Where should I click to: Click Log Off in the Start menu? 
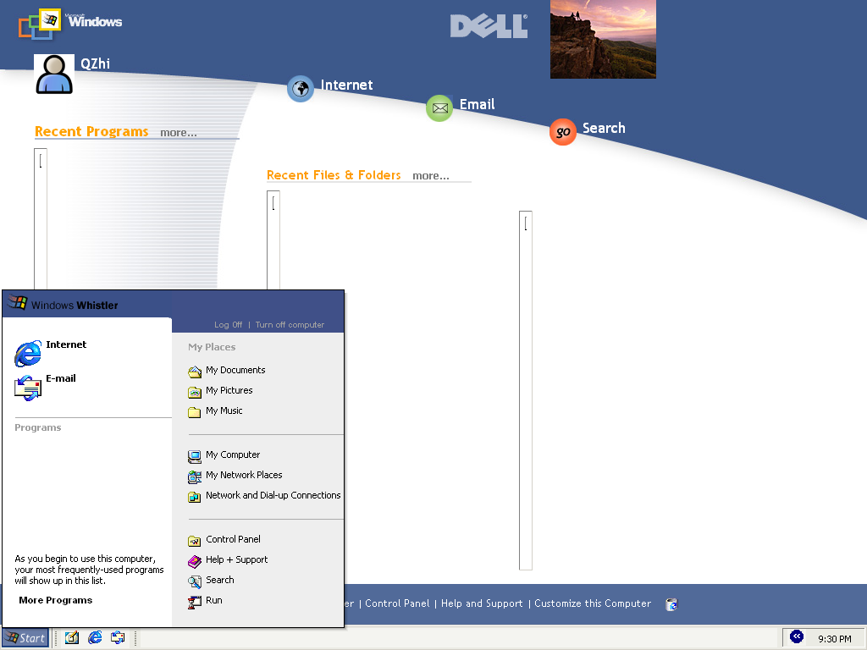(x=229, y=324)
